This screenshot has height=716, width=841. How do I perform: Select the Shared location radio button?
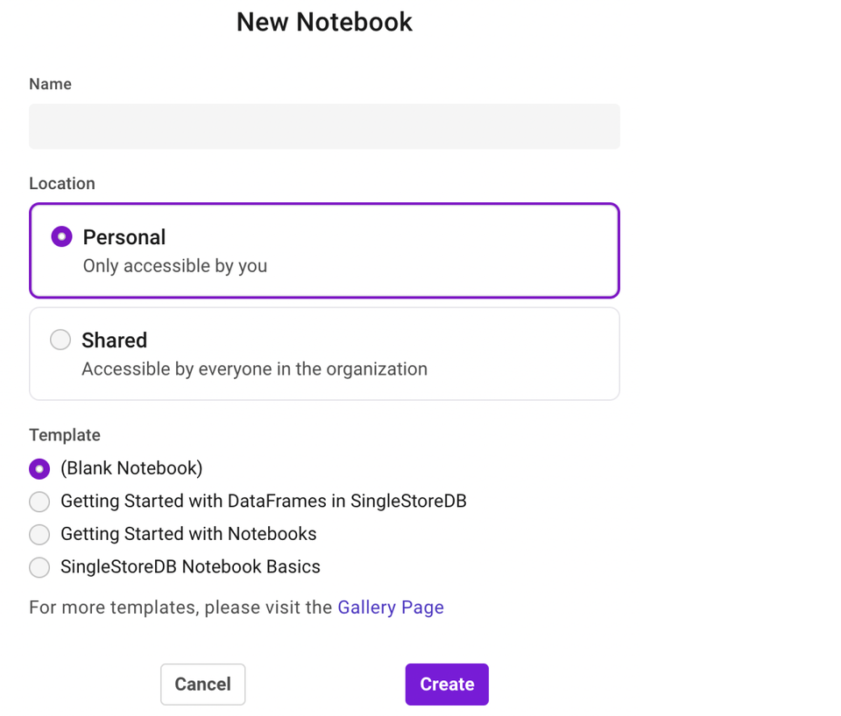(x=60, y=340)
